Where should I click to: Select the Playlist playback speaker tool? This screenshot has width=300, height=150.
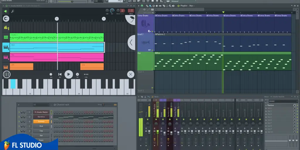(x=173, y=6)
